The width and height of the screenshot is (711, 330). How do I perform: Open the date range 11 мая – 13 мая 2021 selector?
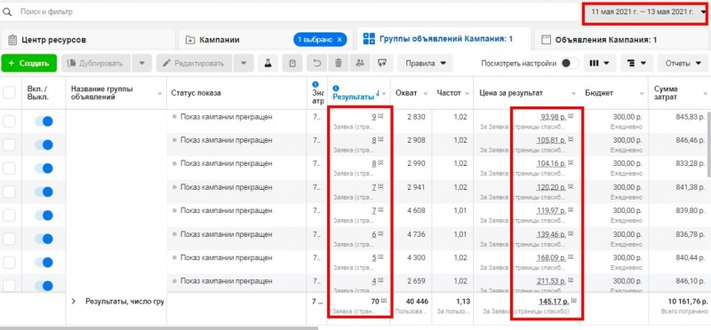pyautogui.click(x=645, y=12)
